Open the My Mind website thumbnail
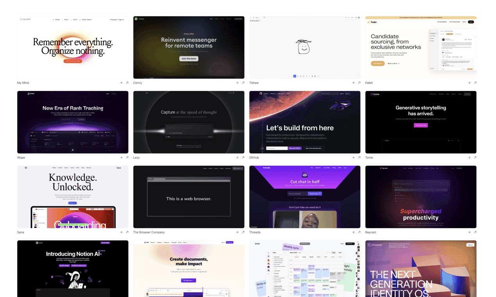This screenshot has width=496, height=297. [73, 47]
